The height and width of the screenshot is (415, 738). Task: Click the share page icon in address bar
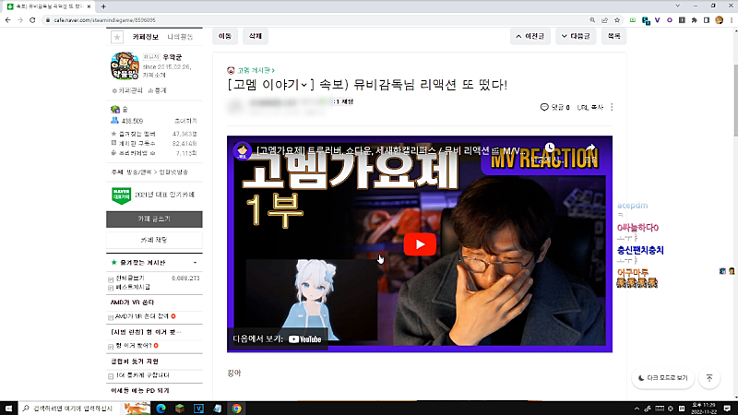(x=605, y=20)
